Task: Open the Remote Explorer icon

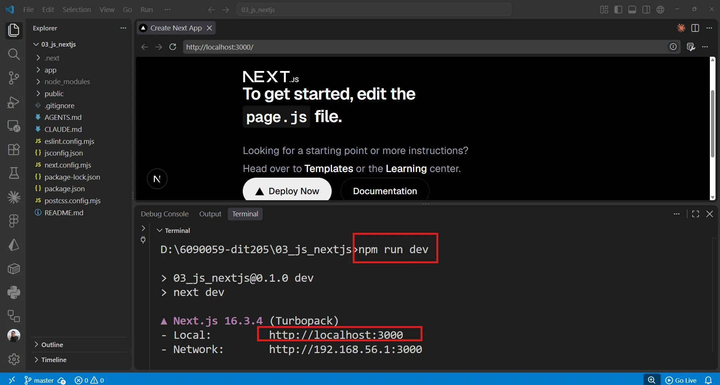Action: (14, 126)
